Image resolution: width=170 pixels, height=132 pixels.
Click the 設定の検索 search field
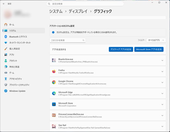[85, 4]
